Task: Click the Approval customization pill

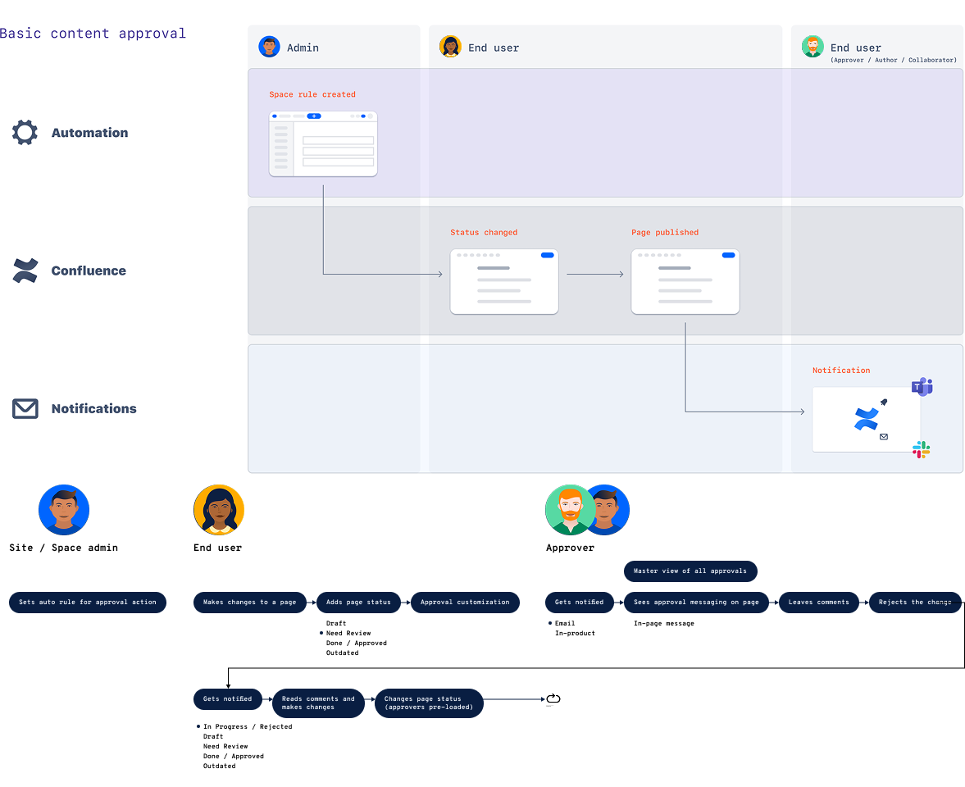Action: 465,603
